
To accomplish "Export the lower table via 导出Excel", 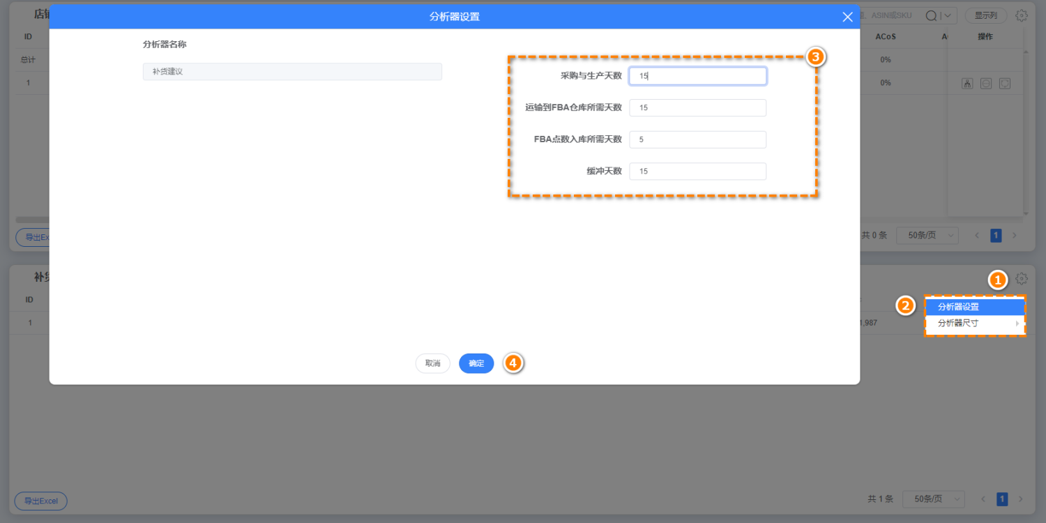I will pyautogui.click(x=41, y=501).
